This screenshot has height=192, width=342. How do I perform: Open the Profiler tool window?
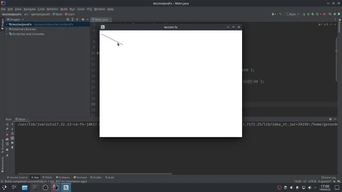tap(96, 178)
